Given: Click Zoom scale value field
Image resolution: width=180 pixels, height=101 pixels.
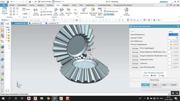Looking at the screenshot, I should (26, 14).
